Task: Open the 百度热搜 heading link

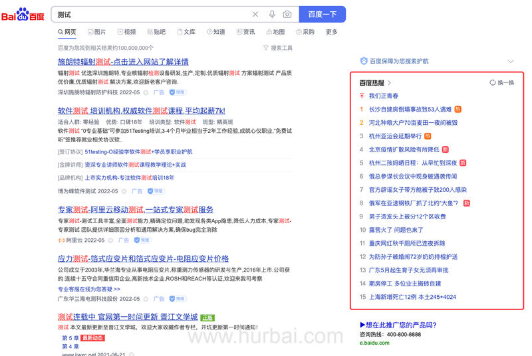Action: point(375,82)
